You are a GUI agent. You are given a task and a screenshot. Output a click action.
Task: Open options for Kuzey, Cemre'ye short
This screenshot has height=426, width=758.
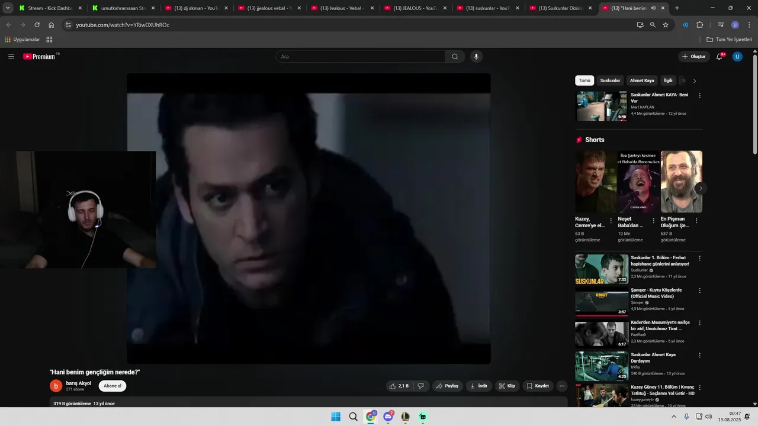coord(611,221)
